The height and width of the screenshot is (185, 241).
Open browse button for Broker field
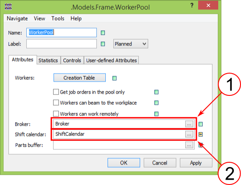tap(189, 124)
